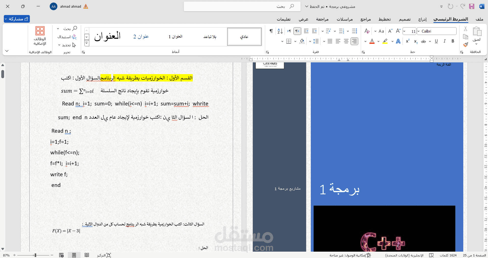
Task: Apply strikethrough (ab icon)
Action: tap(423, 41)
